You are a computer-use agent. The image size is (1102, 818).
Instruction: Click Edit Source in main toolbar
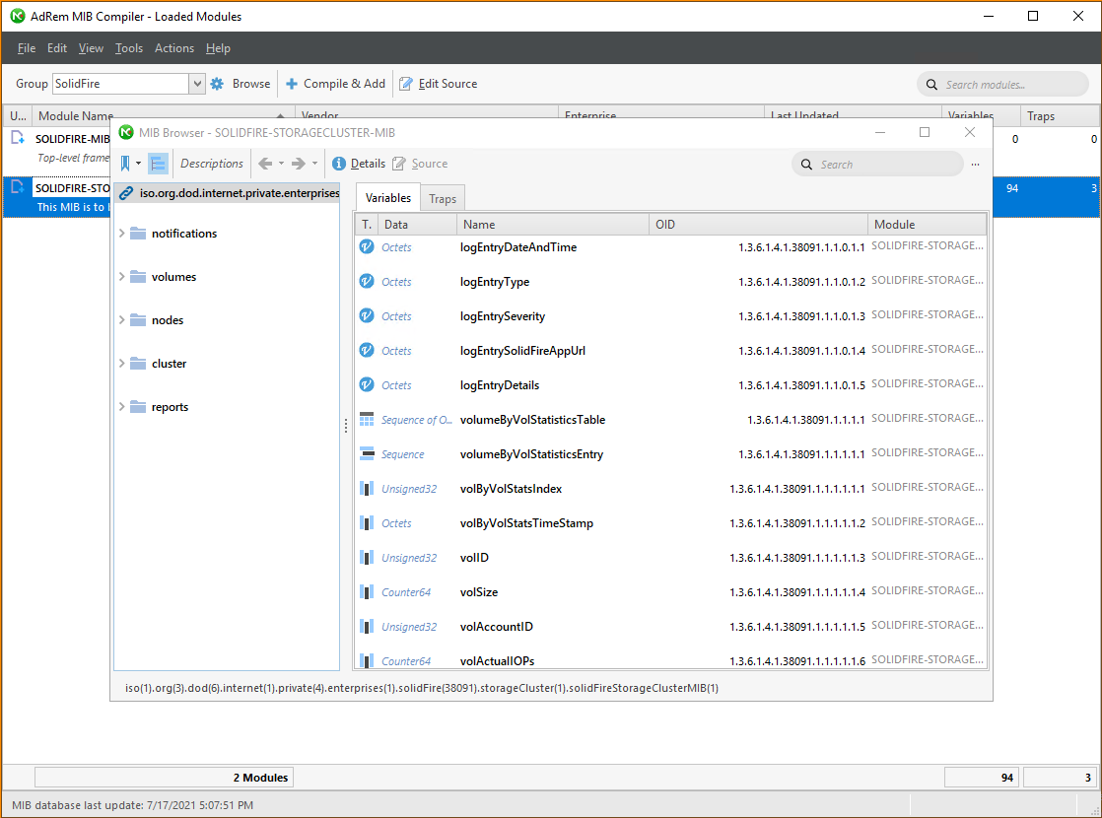(x=438, y=84)
